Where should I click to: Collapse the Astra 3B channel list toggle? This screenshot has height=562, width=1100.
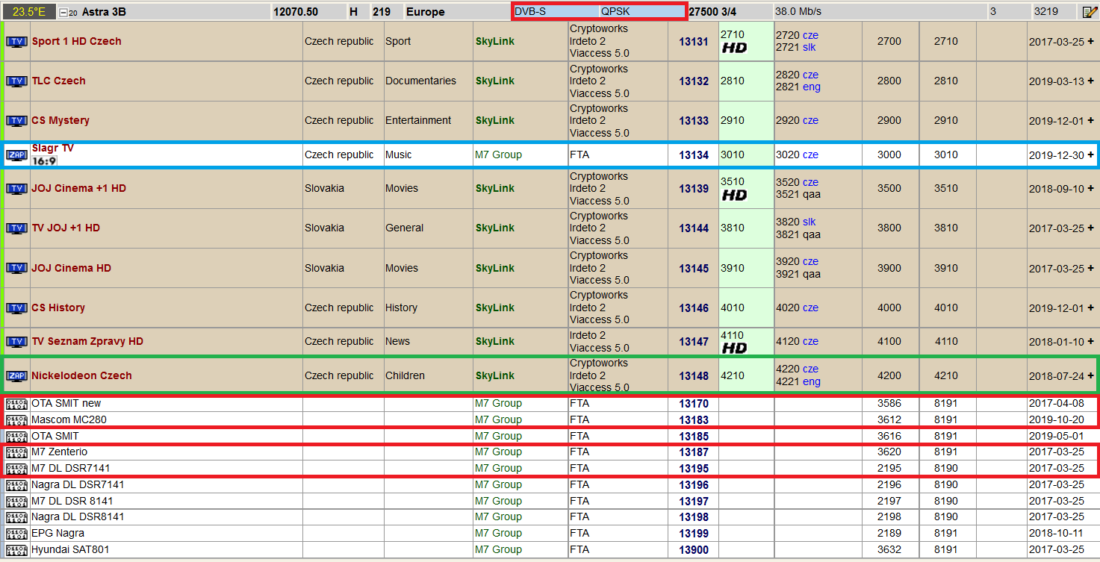[63, 13]
